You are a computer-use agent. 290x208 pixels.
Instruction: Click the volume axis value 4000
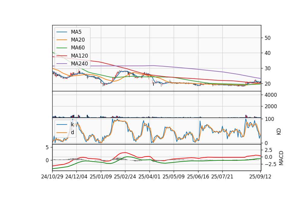click(x=271, y=95)
